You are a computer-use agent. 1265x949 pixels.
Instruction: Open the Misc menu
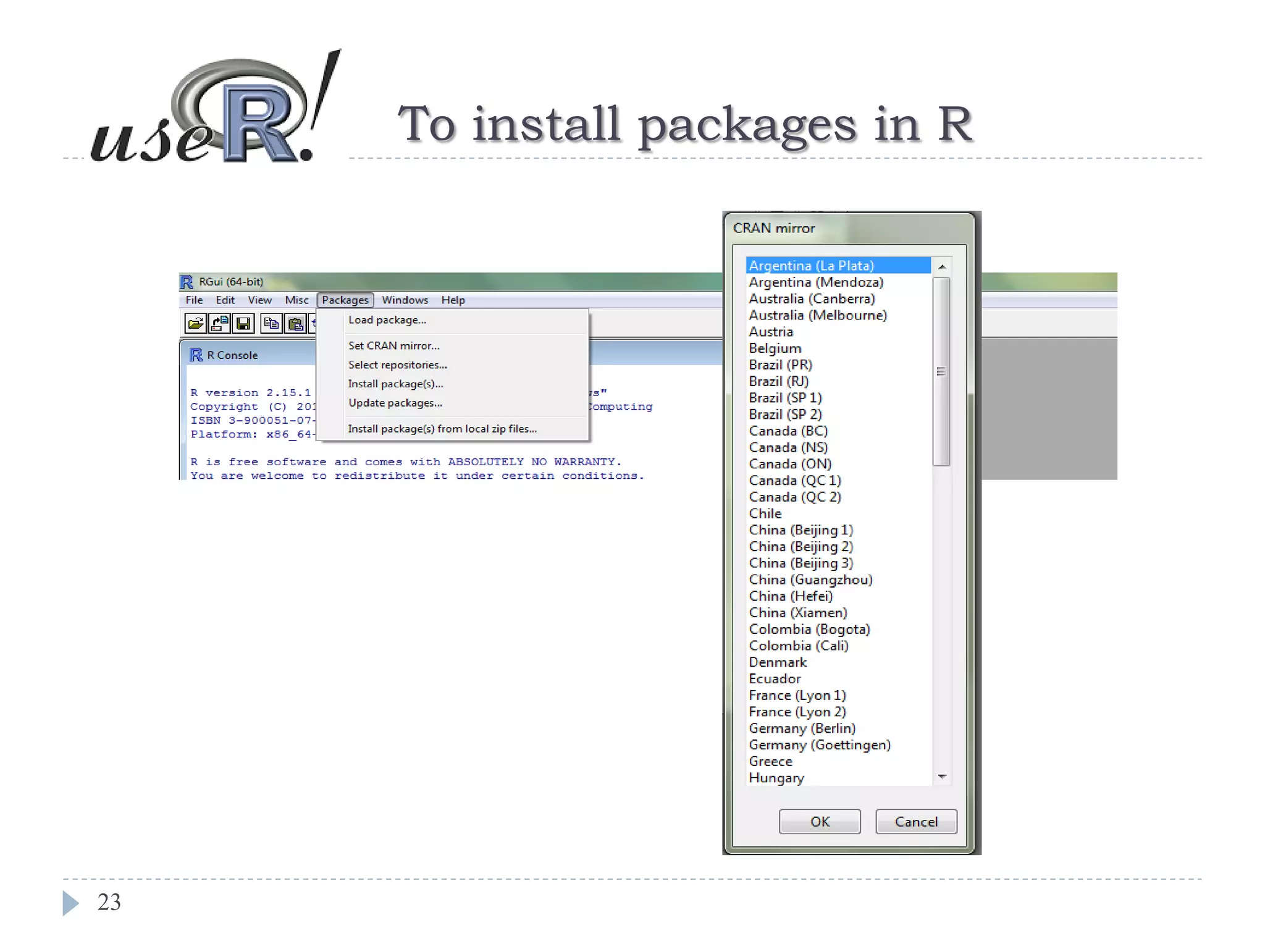pos(296,300)
